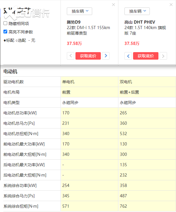Image resolution: width=176 pixels, height=212 pixels.
Task: Click the 254 system power value
Action: [66, 185]
